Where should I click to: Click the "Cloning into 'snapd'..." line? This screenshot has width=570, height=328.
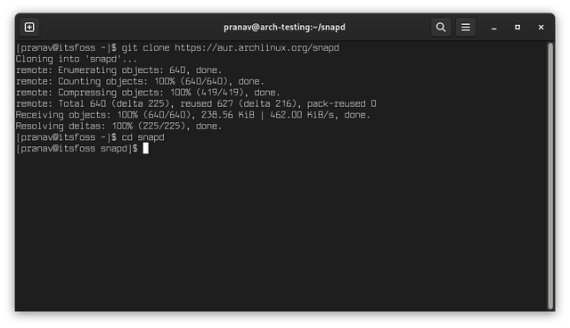click(77, 60)
